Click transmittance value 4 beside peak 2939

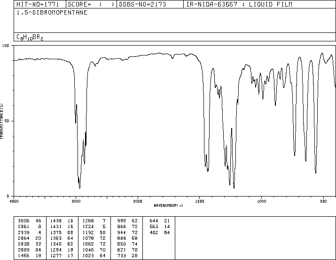tap(39, 232)
